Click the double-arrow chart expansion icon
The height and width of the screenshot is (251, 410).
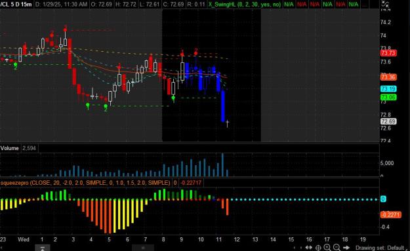[x=309, y=247]
